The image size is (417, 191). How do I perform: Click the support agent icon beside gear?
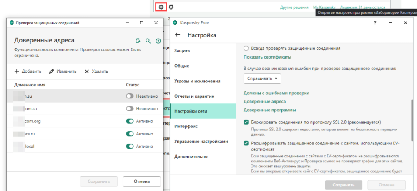tap(171, 7)
